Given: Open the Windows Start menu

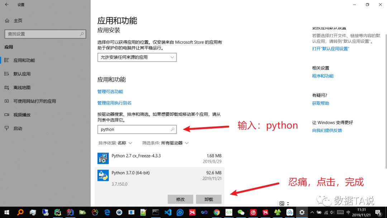Looking at the screenshot, I should [7, 212].
